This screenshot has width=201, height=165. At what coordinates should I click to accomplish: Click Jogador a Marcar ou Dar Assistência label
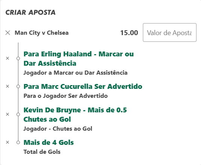pos(75,73)
